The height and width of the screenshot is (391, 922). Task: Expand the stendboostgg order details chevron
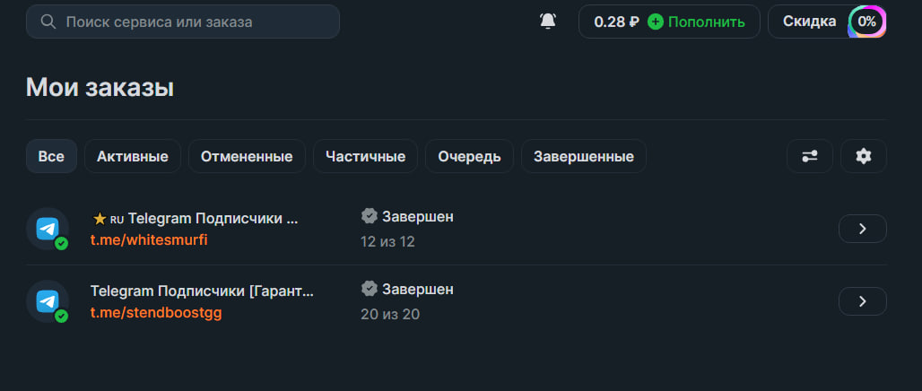click(862, 301)
